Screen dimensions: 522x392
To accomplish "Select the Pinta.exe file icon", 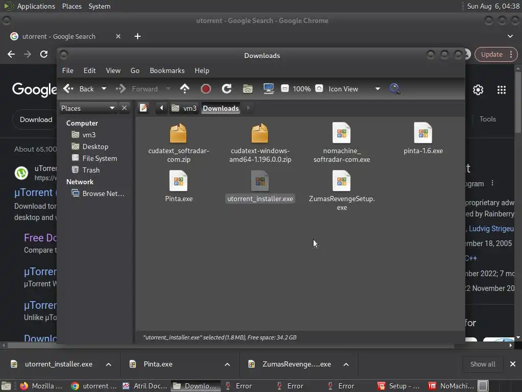I will point(178,181).
